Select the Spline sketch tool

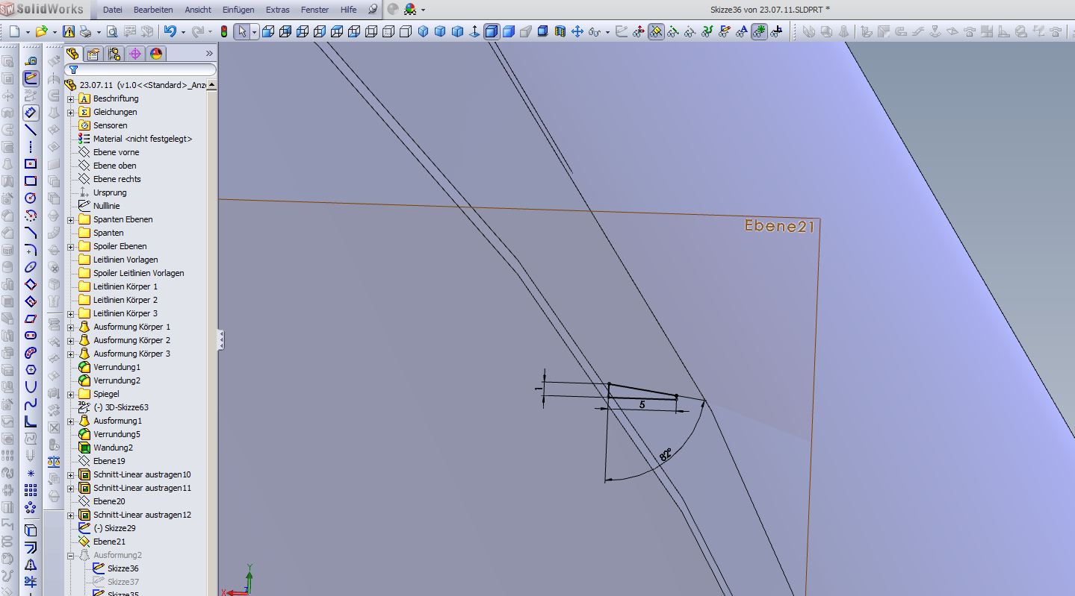tap(31, 404)
